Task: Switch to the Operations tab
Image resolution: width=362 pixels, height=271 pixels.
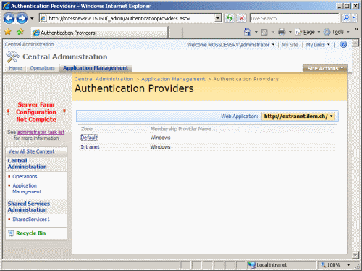Action: coord(43,68)
